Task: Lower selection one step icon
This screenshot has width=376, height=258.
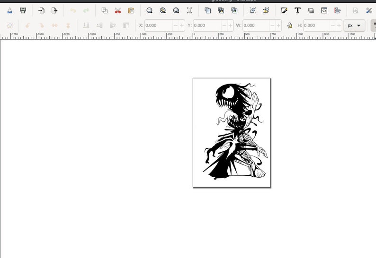Action: pyautogui.click(x=99, y=26)
